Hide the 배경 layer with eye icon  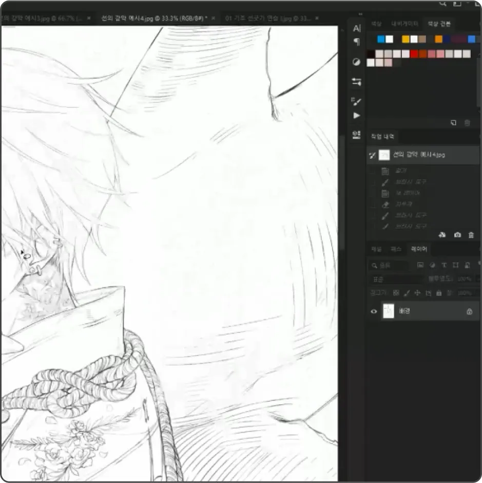(374, 311)
